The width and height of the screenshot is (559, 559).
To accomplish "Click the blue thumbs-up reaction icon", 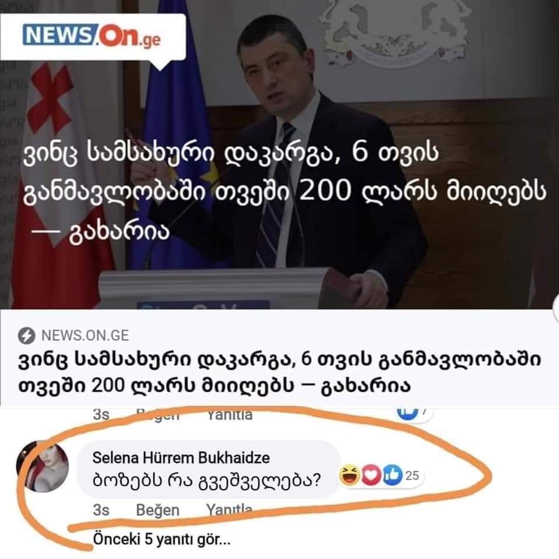I will (392, 476).
